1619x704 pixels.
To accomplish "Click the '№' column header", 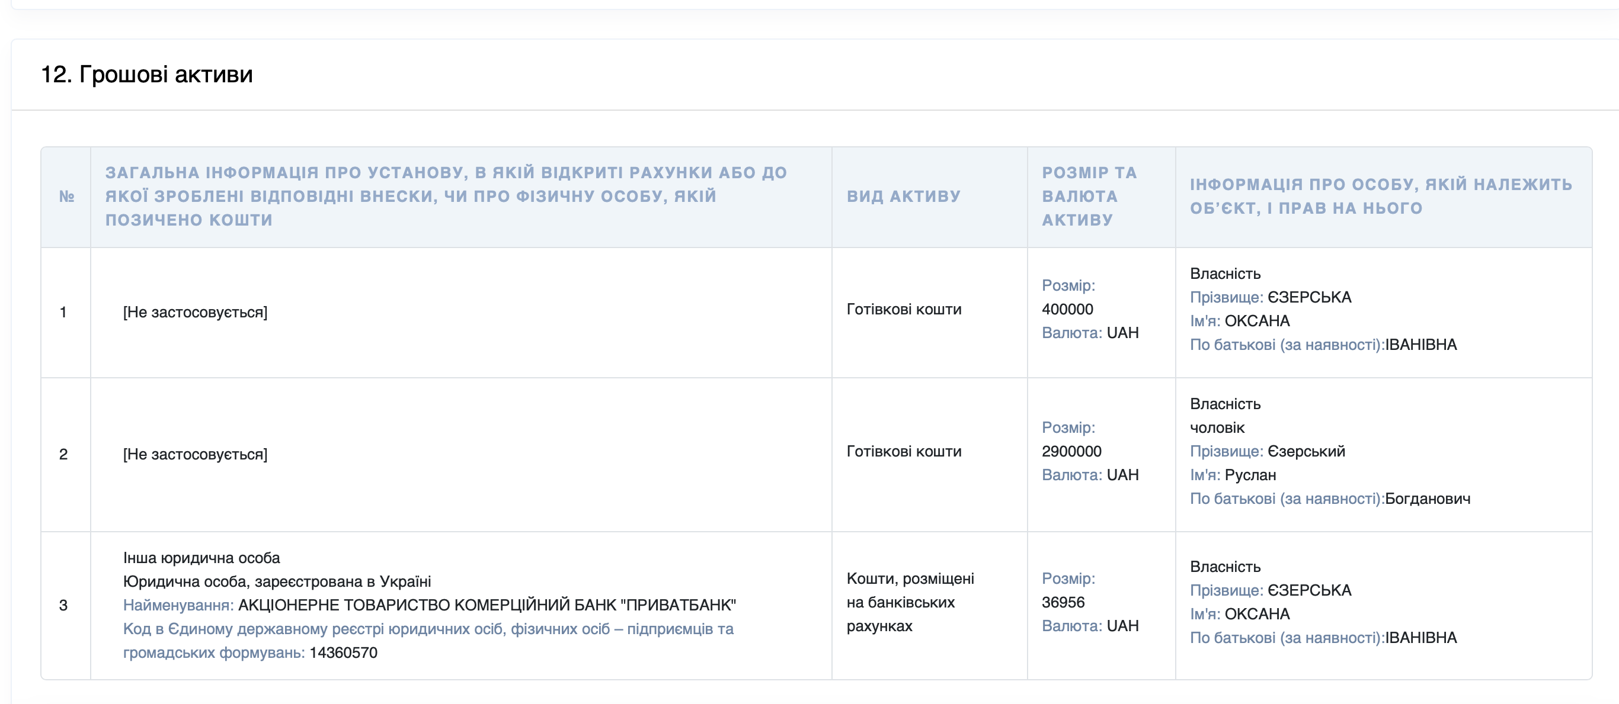I will tap(66, 197).
